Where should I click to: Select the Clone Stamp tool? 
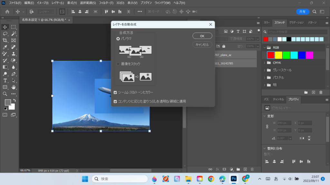pyautogui.click(x=14, y=54)
